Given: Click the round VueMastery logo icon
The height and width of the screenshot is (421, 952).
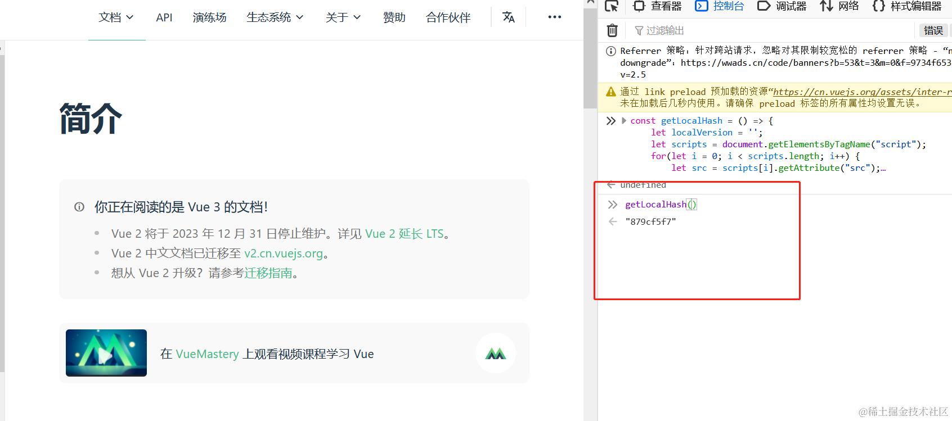Looking at the screenshot, I should tap(496, 353).
